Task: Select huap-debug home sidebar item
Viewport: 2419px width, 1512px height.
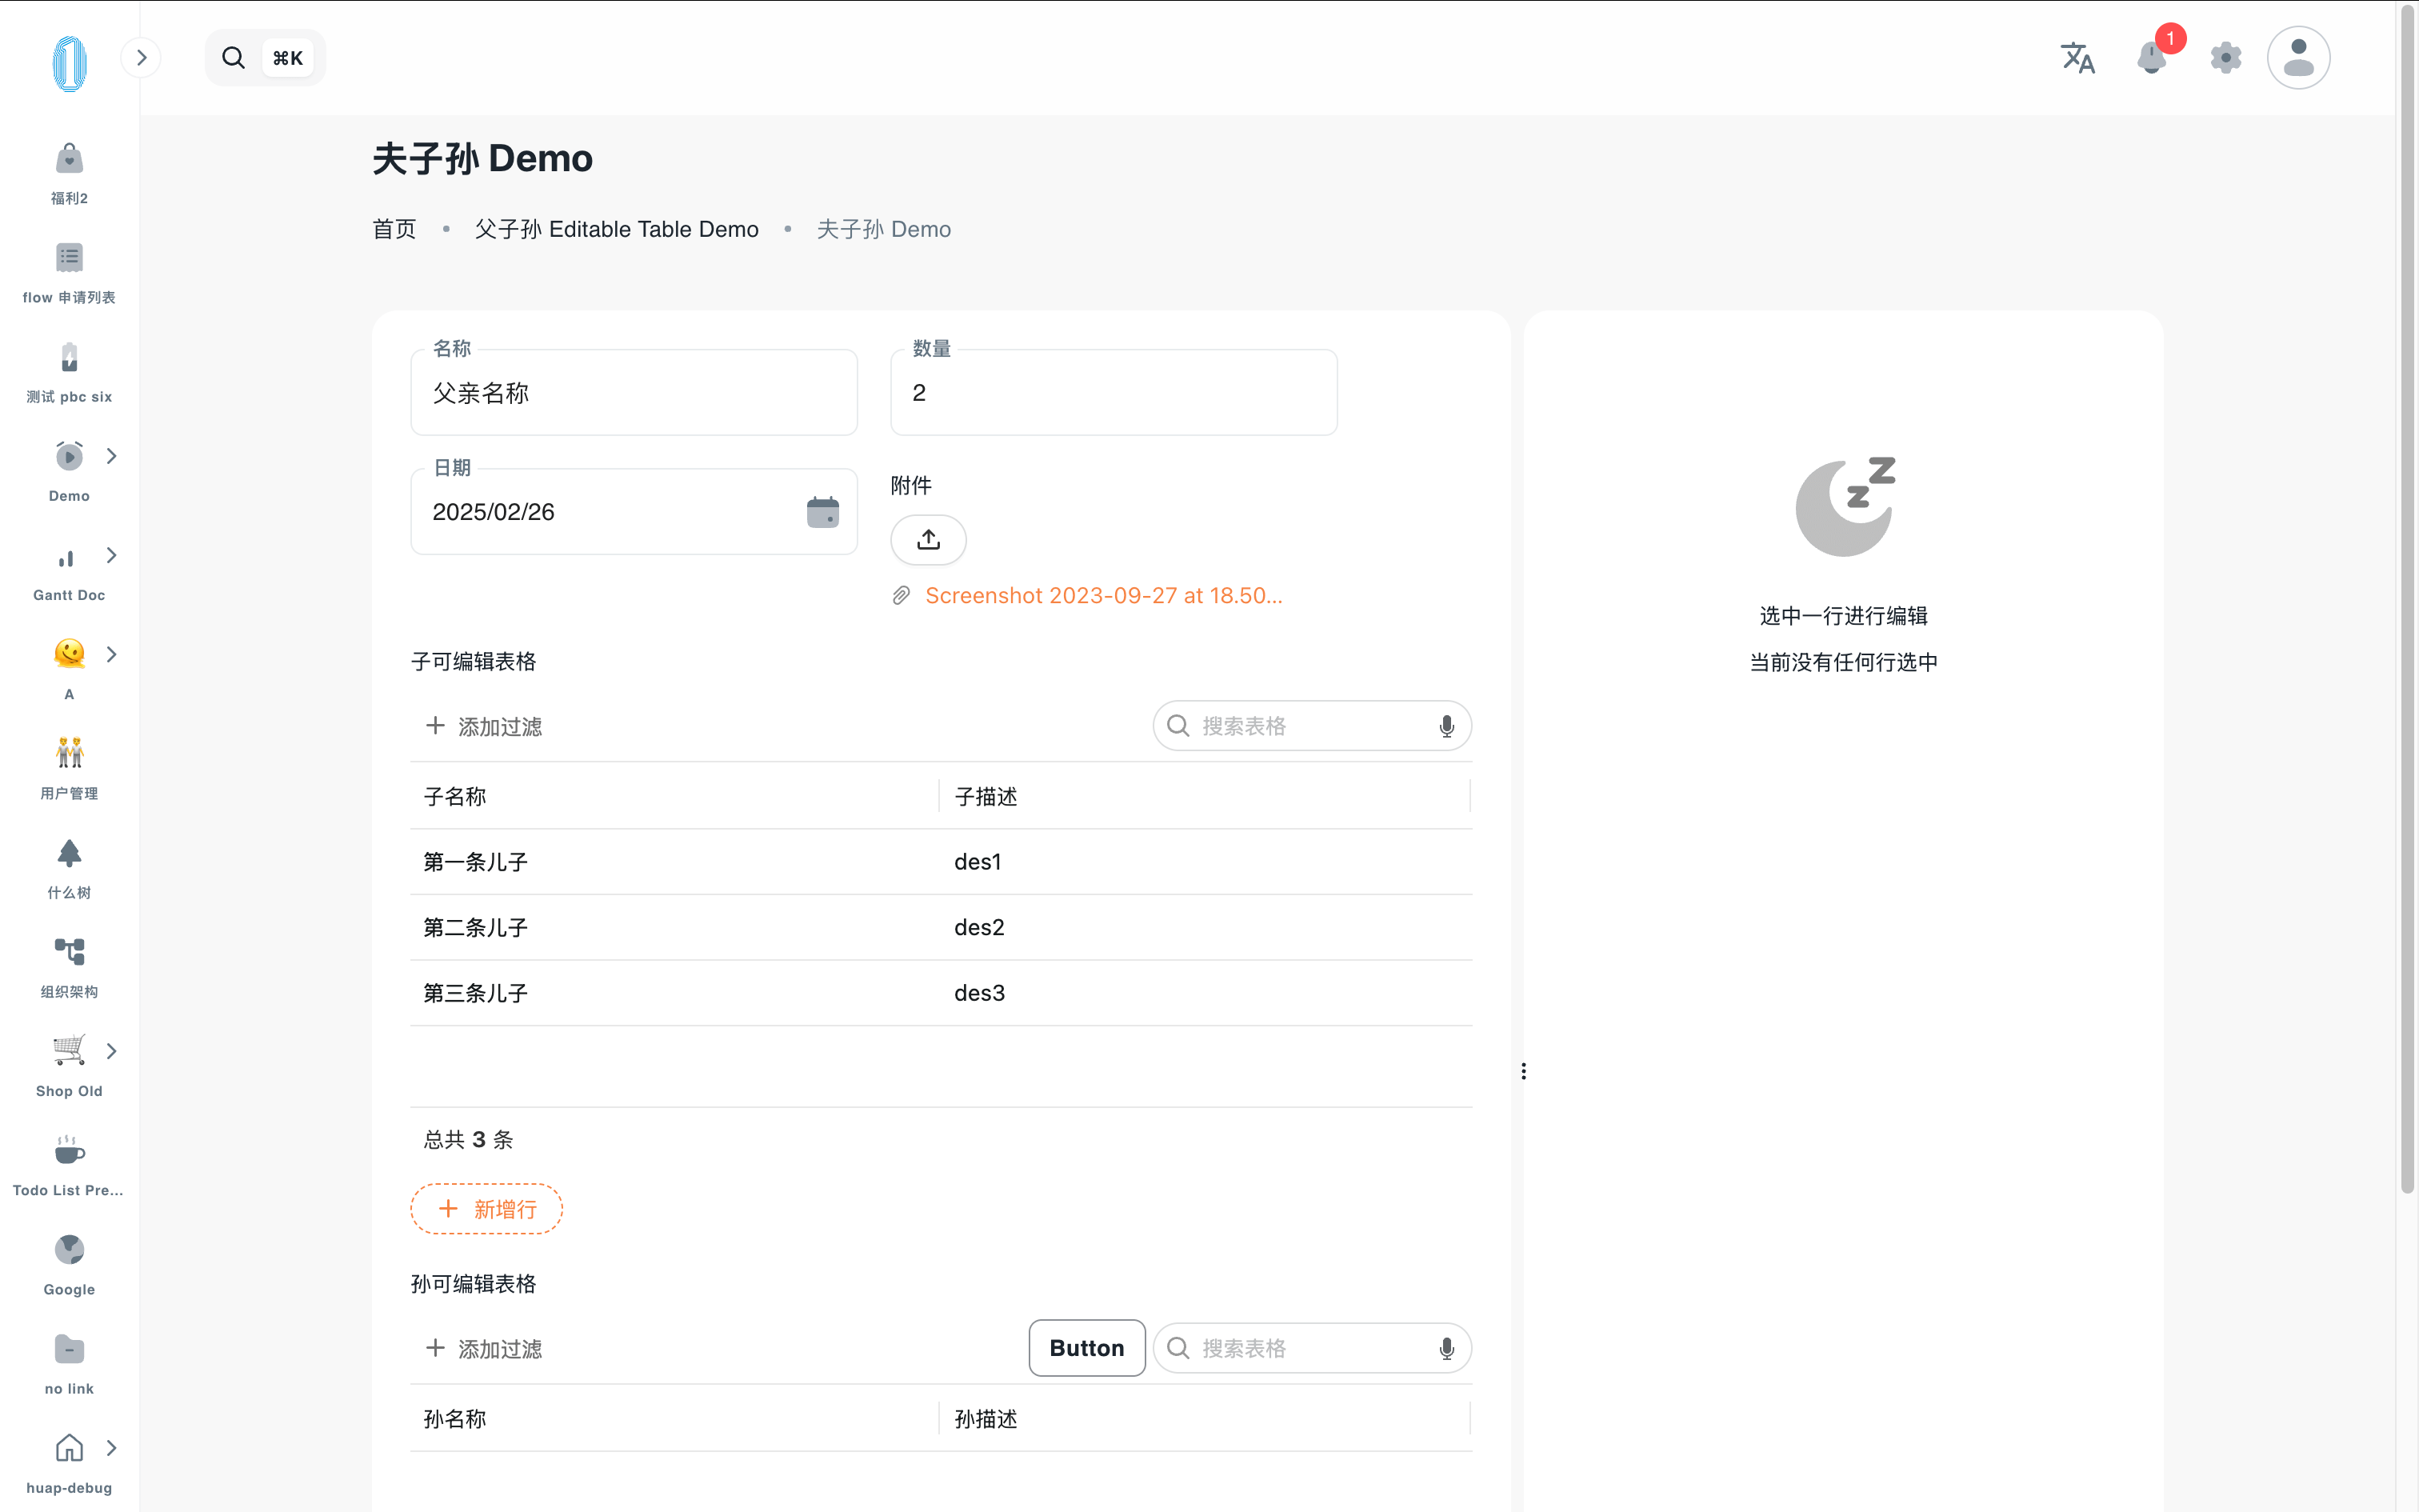Action: pos(69,1464)
